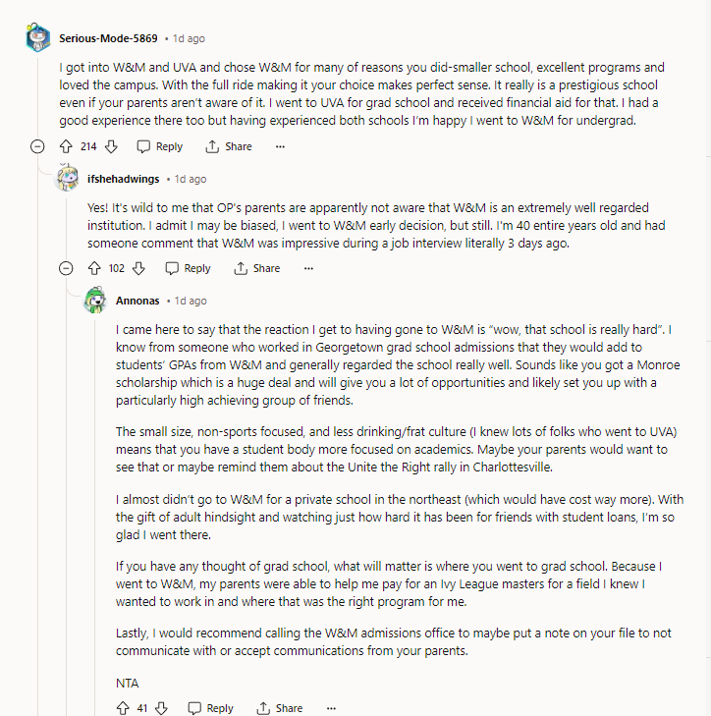Open more options on Serious-Mode-5869's comment
711x716 pixels.
point(280,146)
